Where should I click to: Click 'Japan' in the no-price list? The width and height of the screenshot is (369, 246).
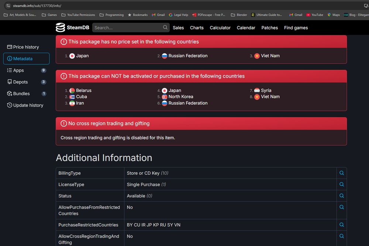pyautogui.click(x=82, y=56)
